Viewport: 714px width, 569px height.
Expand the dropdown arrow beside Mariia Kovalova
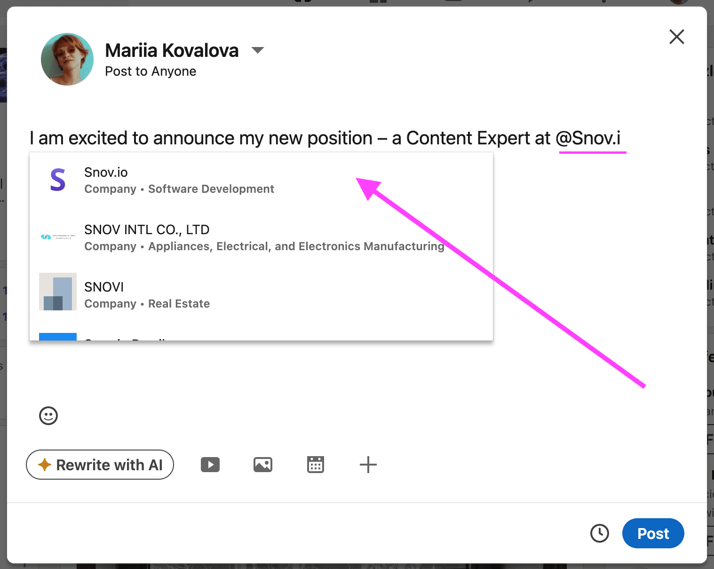[x=258, y=50]
